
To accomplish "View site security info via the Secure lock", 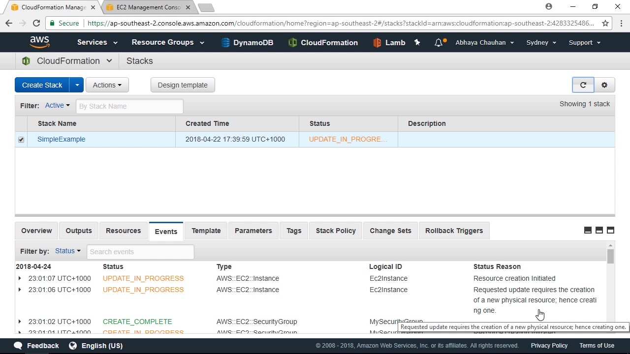I will click(63, 23).
